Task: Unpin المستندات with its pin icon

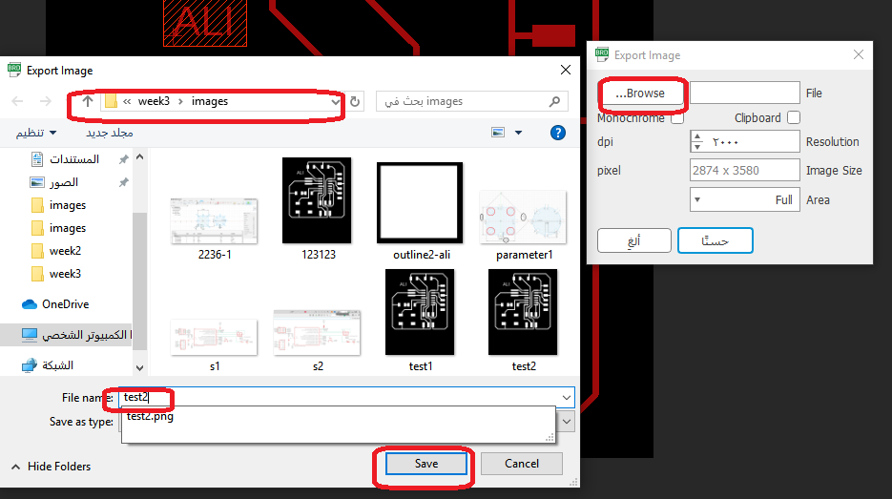Action: [123, 159]
